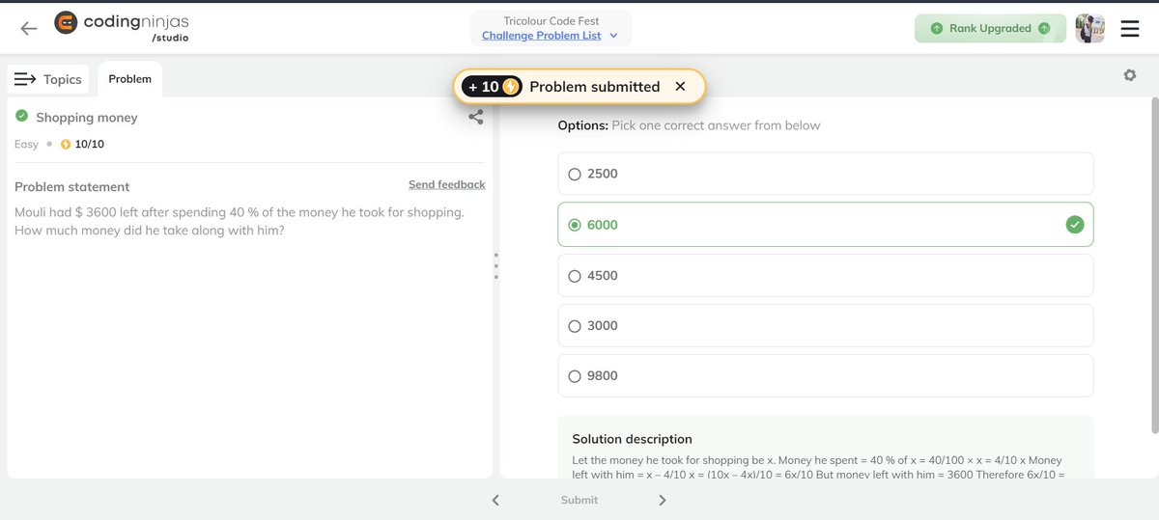This screenshot has height=520, width=1159.
Task: Click the 10/10 score text
Action: [x=90, y=144]
